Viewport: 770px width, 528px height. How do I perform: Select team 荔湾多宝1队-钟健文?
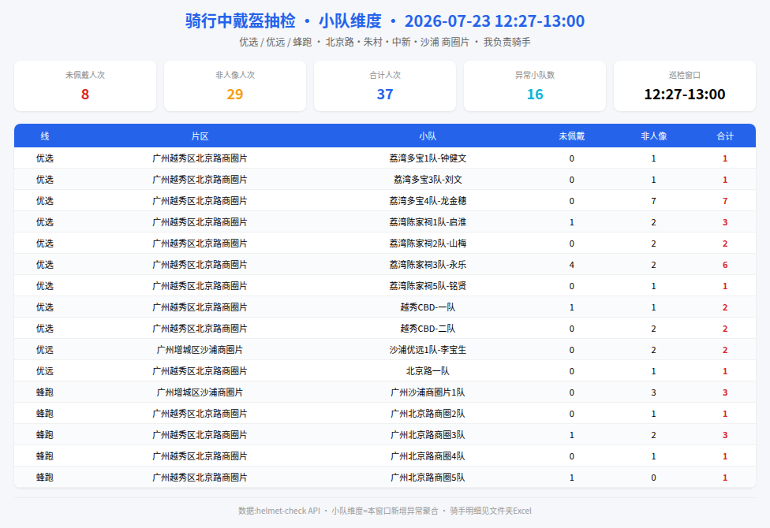coord(428,158)
